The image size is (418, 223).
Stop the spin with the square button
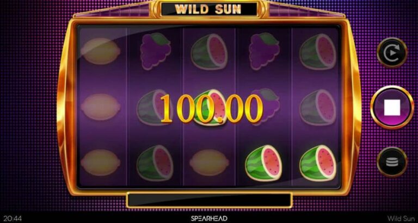[392, 107]
